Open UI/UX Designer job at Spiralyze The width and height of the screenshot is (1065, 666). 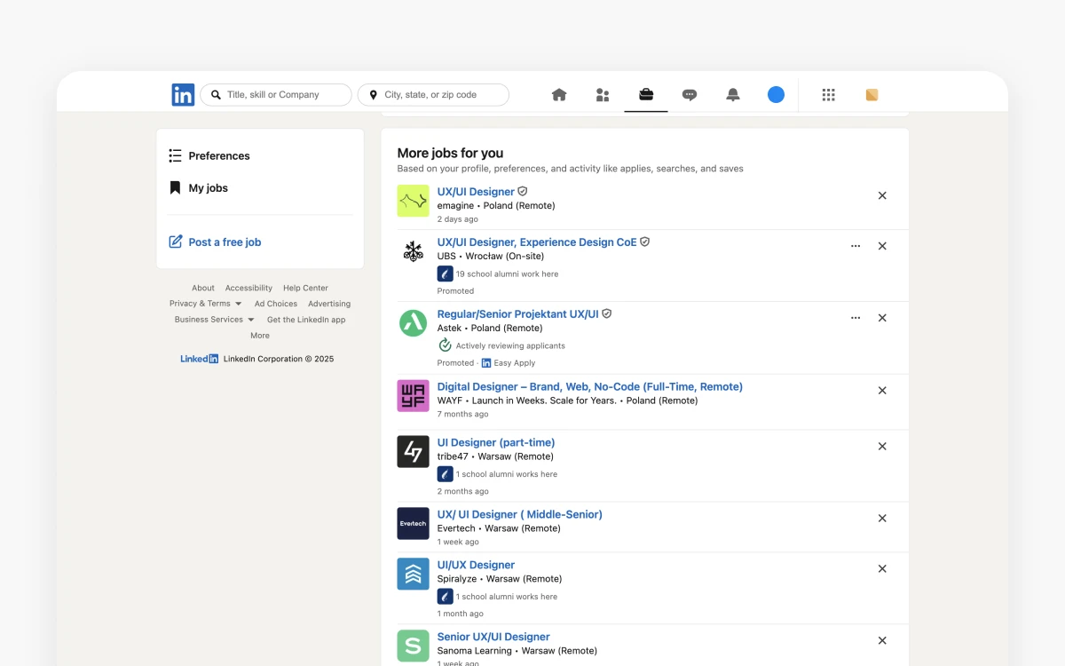476,566
